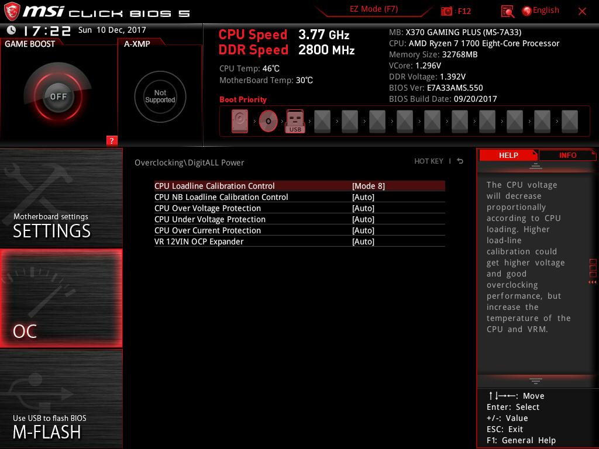Switch to EZ Mode (F7)

coord(374,9)
